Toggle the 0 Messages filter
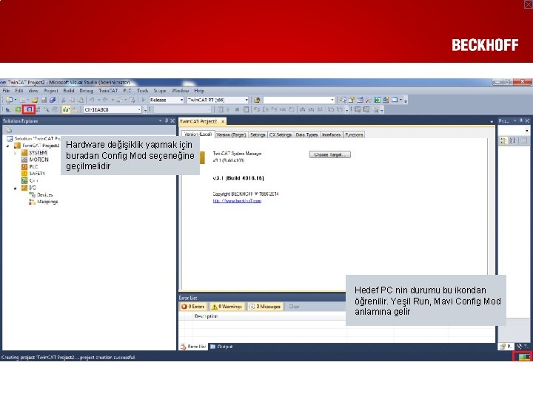 (x=266, y=307)
